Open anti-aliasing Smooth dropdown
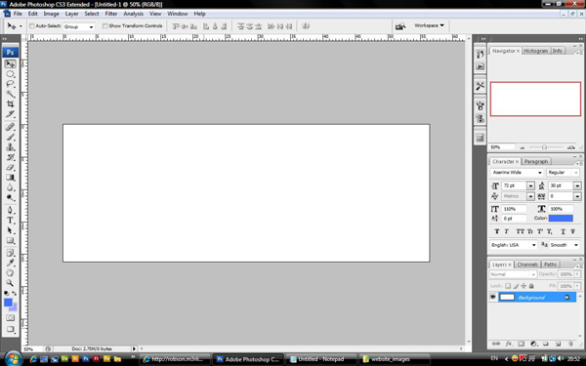The image size is (586, 366). (x=565, y=245)
